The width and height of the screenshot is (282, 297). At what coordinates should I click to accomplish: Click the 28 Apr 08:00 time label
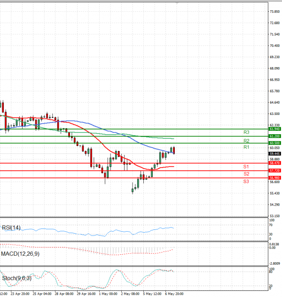point(64,294)
